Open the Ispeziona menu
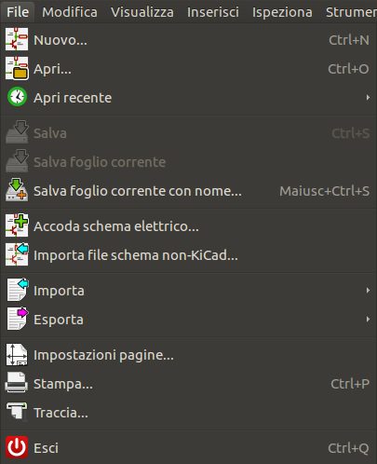The height and width of the screenshot is (464, 377). click(282, 12)
